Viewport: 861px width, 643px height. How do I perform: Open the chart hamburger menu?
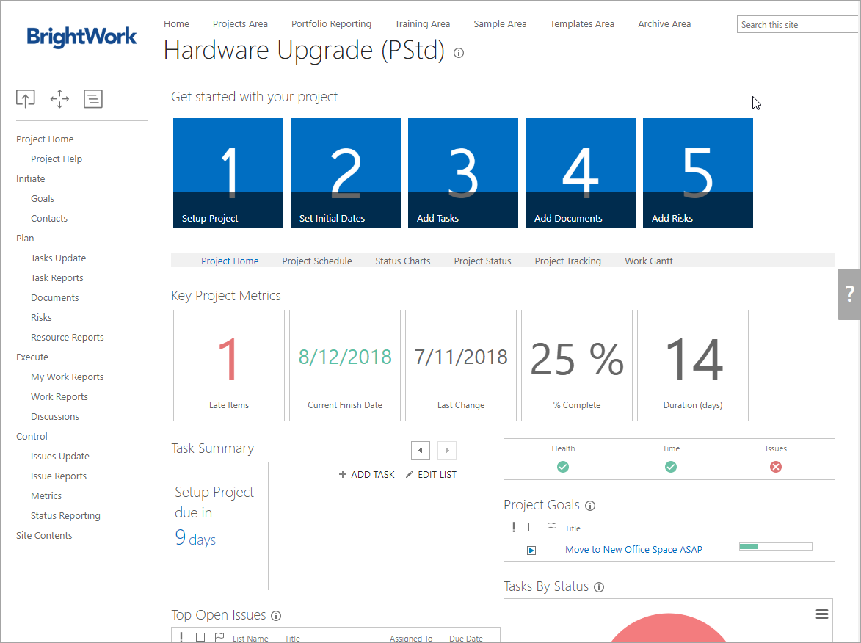821,614
